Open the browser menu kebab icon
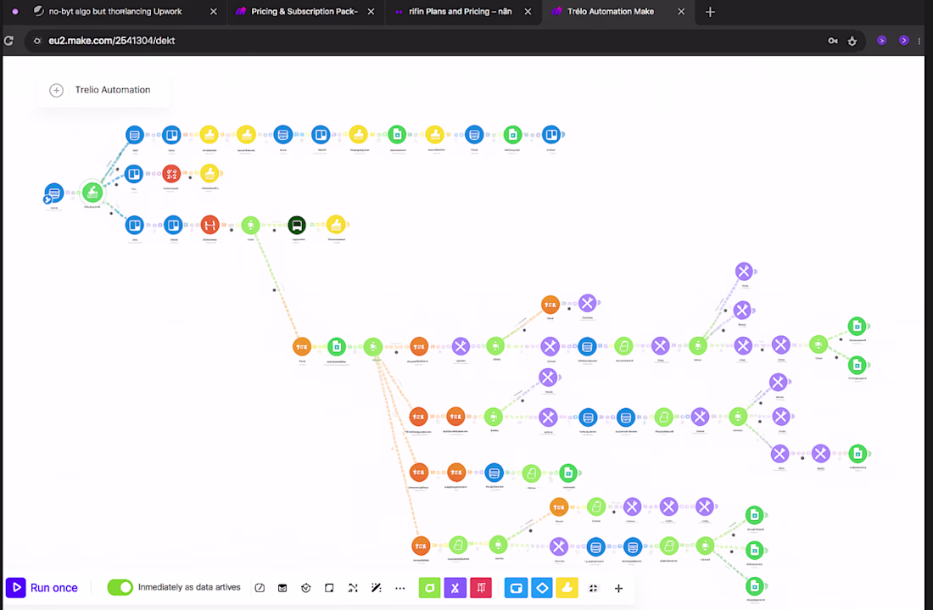Screen dimensions: 933x610 [919, 41]
